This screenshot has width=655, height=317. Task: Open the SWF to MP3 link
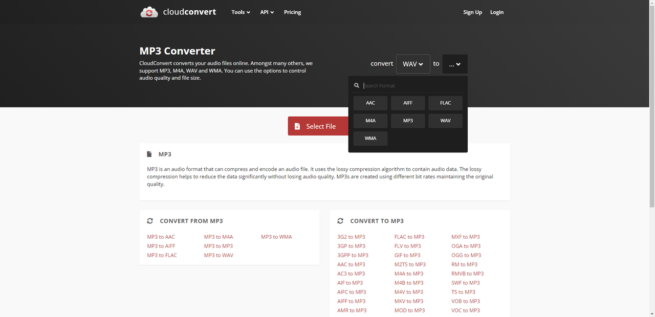[466, 283]
